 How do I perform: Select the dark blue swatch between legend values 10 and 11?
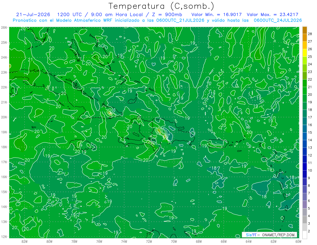(x=305, y=167)
